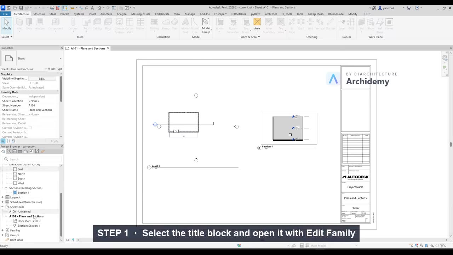
Task: Select the A101 - Plans and Sections view tab
Action: [88, 49]
